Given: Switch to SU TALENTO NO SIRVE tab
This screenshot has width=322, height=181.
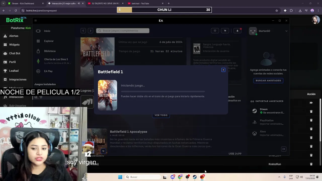Looking at the screenshot, I should pyautogui.click(x=105, y=4).
